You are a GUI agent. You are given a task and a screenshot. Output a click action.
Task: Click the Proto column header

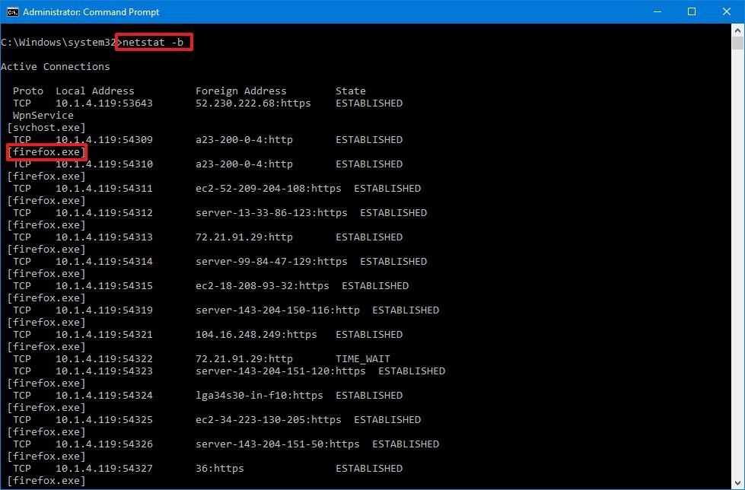(x=27, y=91)
